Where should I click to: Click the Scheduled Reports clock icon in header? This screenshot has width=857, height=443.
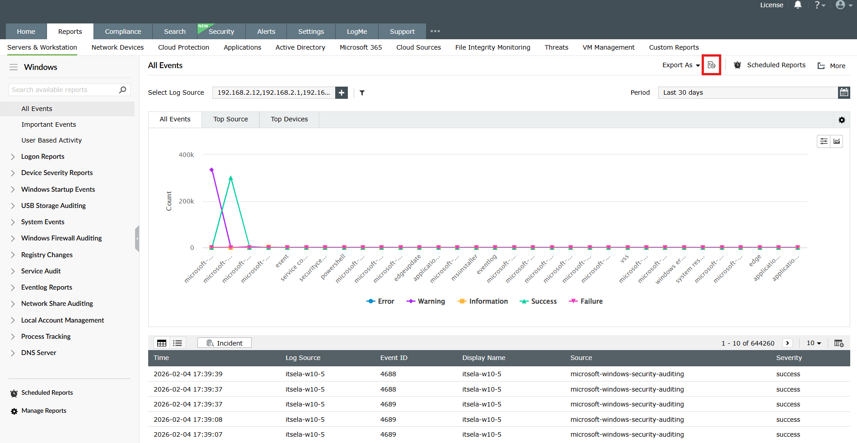click(737, 65)
